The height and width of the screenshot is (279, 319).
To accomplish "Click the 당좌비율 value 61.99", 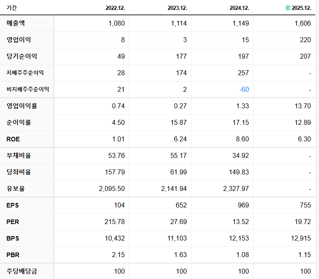I will (178, 172).
